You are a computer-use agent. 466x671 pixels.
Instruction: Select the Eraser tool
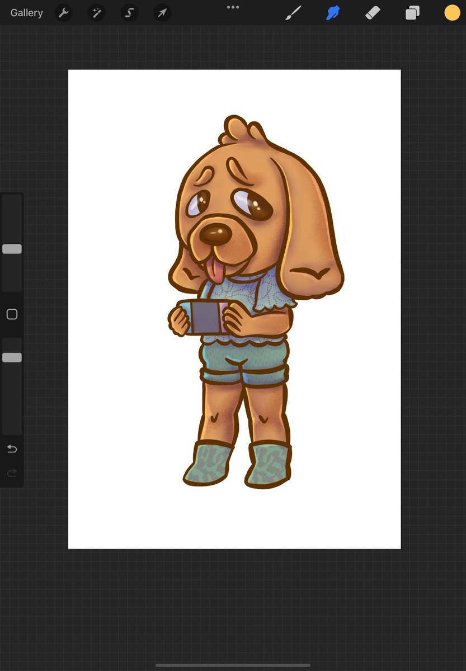click(x=373, y=12)
